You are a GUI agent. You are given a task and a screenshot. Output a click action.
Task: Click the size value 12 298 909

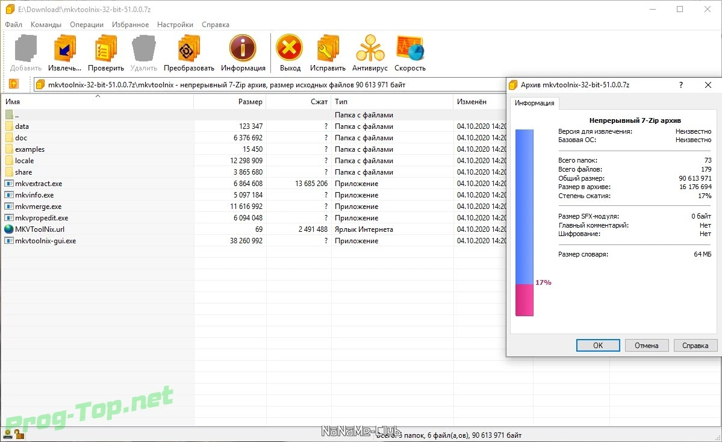click(x=246, y=161)
